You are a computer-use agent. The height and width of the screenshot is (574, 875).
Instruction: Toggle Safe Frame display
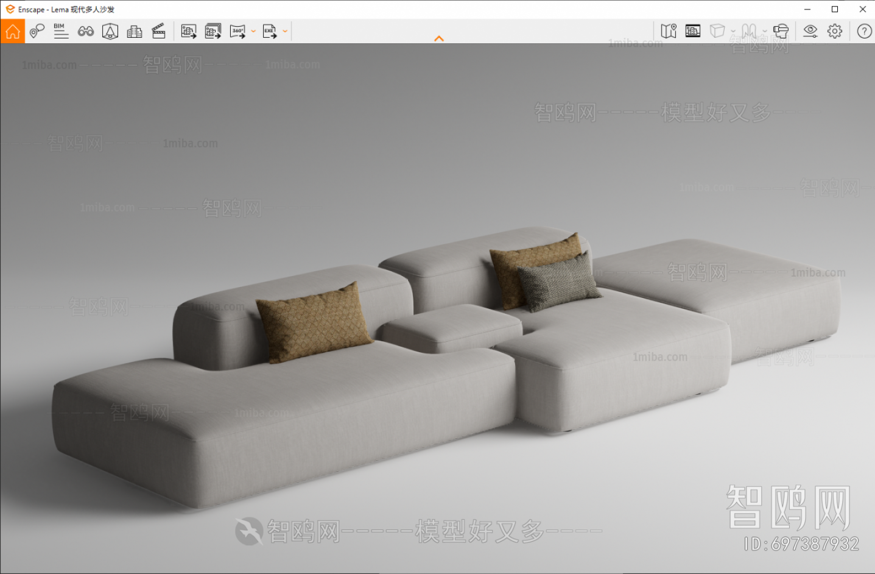[693, 31]
